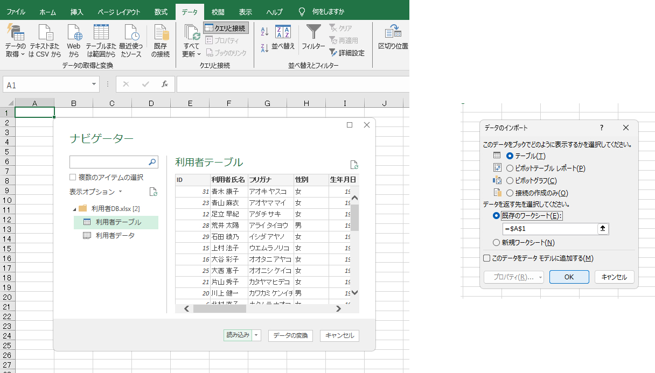Click the 区切り位置 icon
This screenshot has width=655, height=373.
pos(393,32)
